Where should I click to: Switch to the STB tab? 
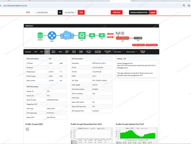(x=42, y=52)
